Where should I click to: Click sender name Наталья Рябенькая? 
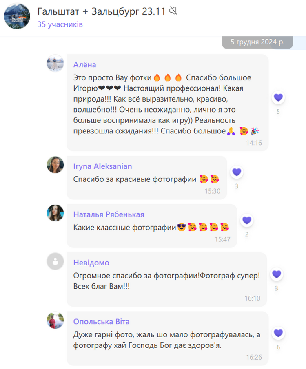(109, 214)
